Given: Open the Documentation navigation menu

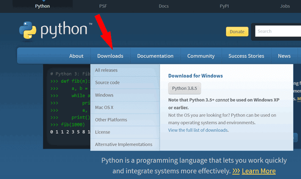Looking at the screenshot, I should coord(155,56).
